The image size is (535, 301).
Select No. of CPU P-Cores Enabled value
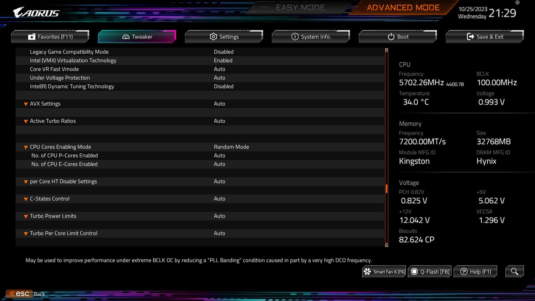(x=219, y=156)
